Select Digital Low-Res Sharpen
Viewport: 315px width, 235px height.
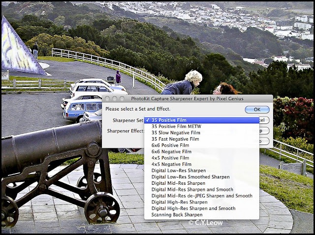pyautogui.click(x=202, y=171)
